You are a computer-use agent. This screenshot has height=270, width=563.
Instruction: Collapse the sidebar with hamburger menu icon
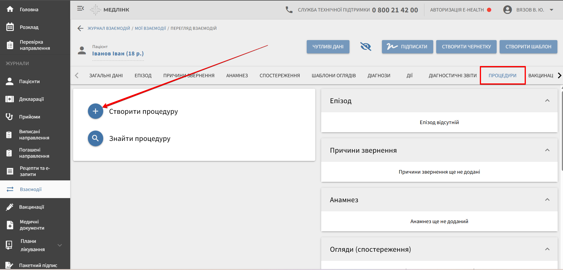(81, 9)
